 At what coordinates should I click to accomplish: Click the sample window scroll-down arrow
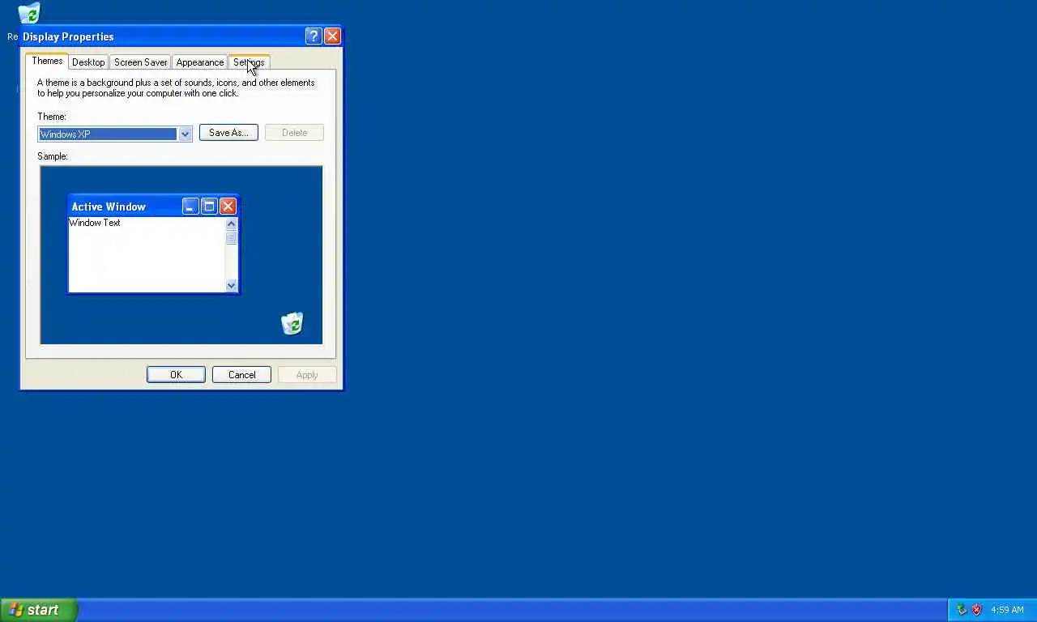[x=231, y=285]
